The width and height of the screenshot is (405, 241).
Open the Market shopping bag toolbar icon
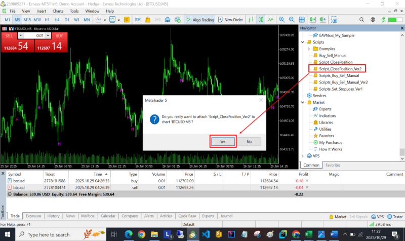click(x=148, y=20)
